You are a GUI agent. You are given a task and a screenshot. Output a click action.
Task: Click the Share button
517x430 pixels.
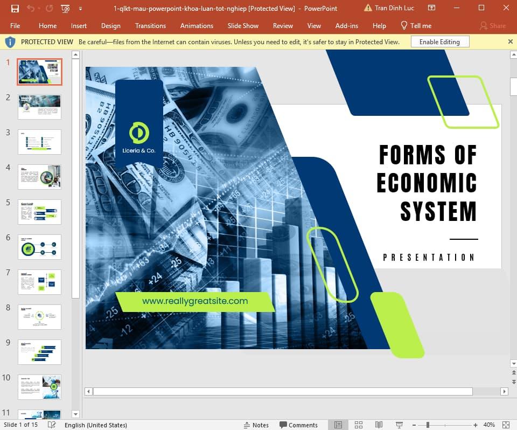pos(493,25)
